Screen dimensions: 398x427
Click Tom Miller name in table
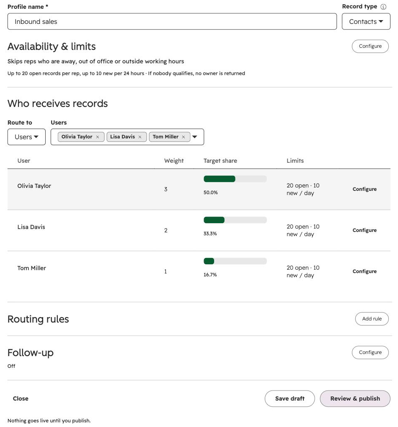click(31, 268)
